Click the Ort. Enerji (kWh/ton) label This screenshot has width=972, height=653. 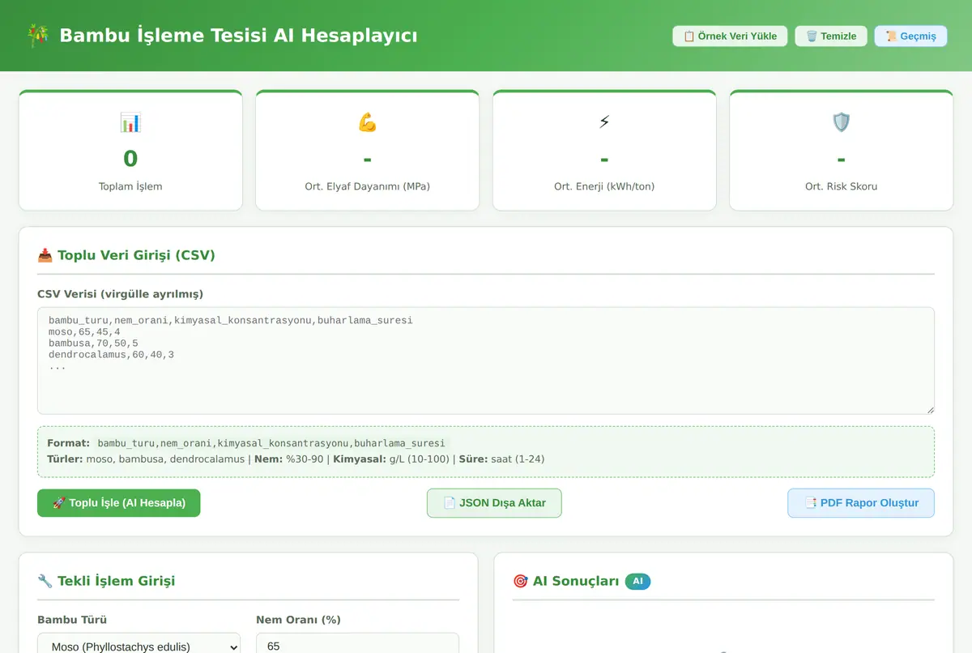[x=604, y=186]
